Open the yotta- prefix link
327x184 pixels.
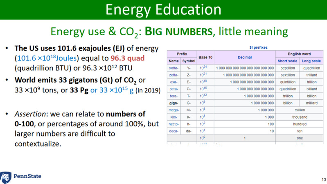coord(174,68)
